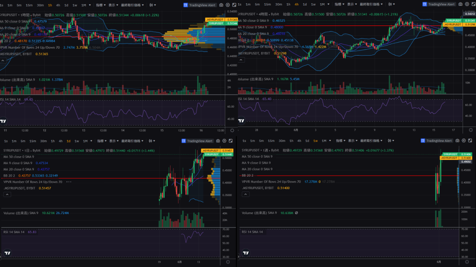Click TradingView Alert button on the 4-hour chart
The height and width of the screenshot is (267, 476).
coord(439,4)
